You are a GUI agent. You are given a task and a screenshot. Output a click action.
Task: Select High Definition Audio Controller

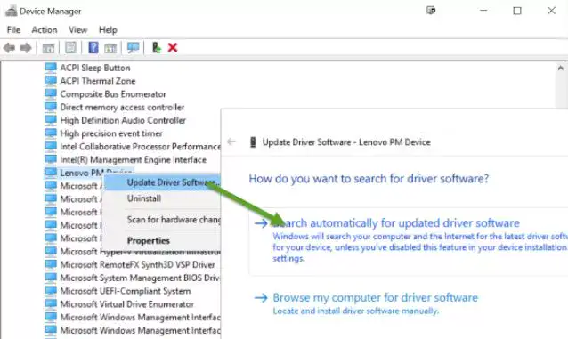[123, 120]
